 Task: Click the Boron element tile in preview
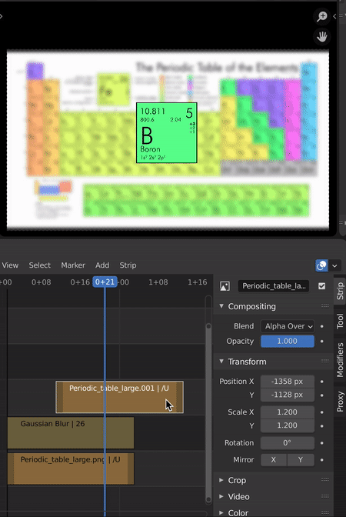(167, 132)
